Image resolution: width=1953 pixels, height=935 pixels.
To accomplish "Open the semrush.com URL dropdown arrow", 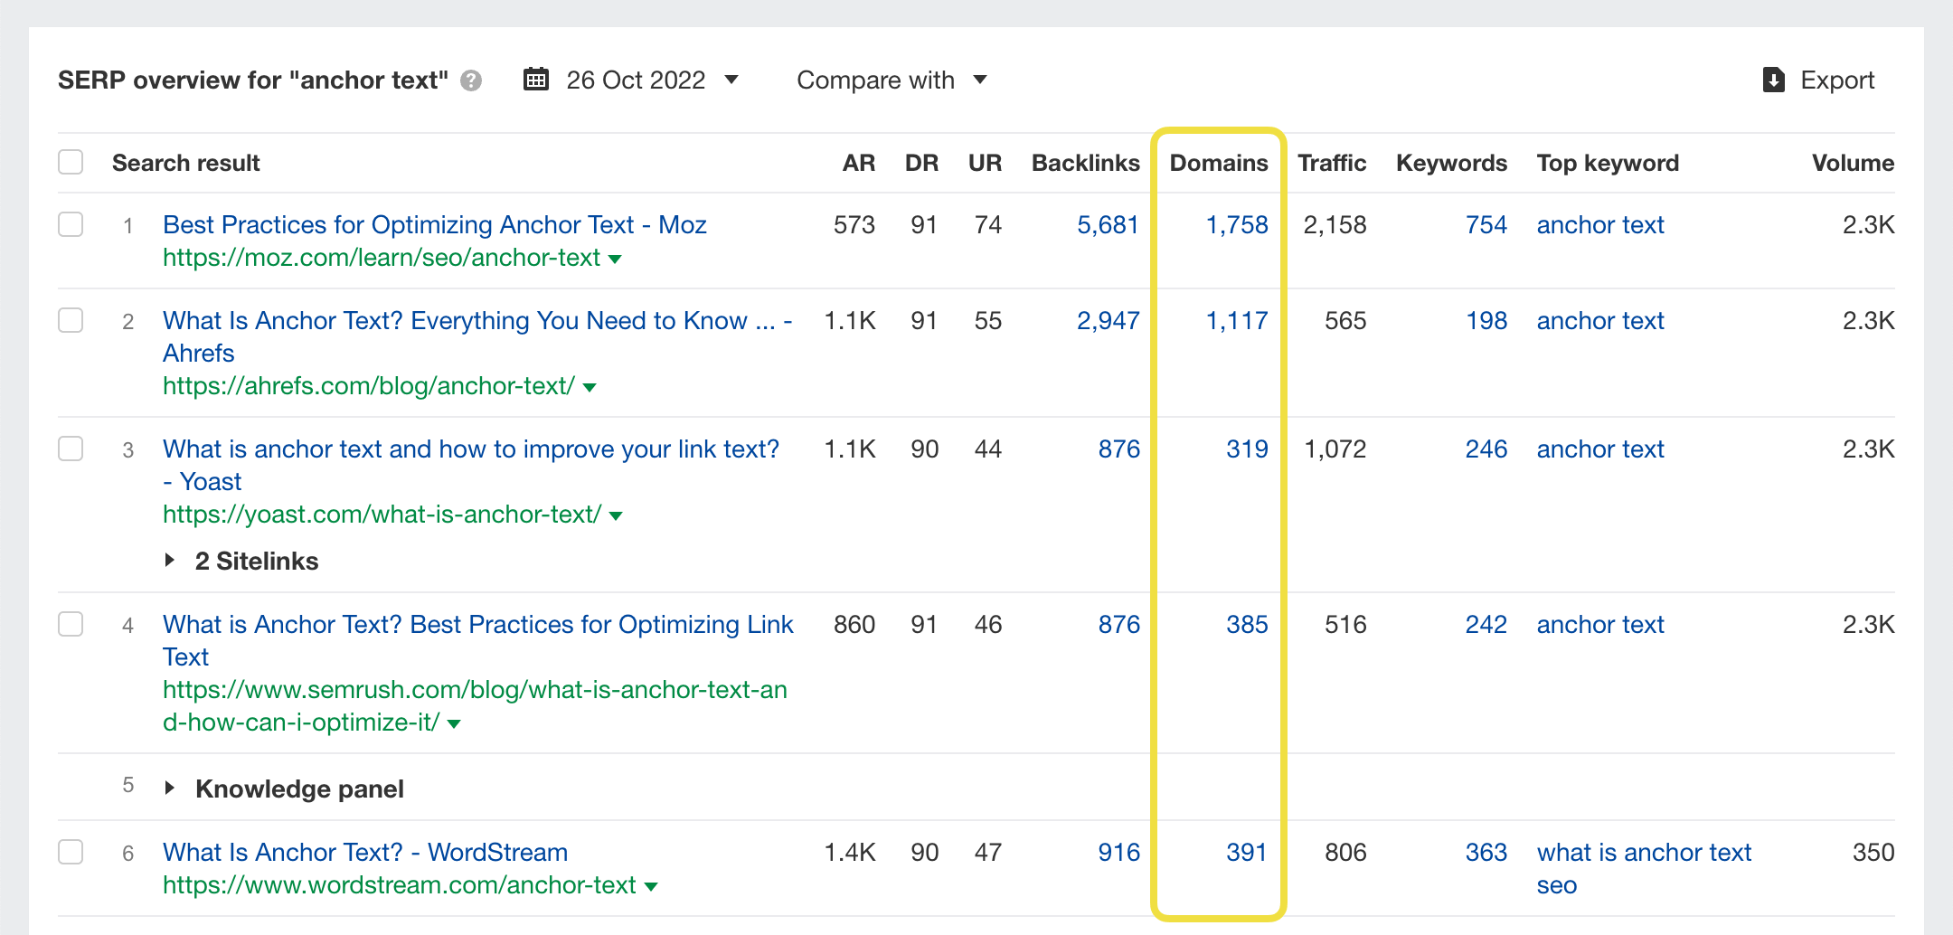I will (x=455, y=724).
